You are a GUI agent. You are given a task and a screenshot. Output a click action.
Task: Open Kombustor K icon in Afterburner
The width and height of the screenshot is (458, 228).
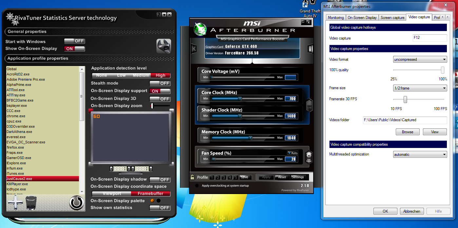[x=194, y=49]
